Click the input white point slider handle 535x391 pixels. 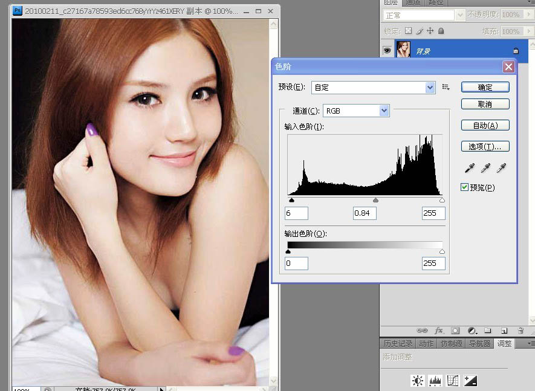(442, 200)
